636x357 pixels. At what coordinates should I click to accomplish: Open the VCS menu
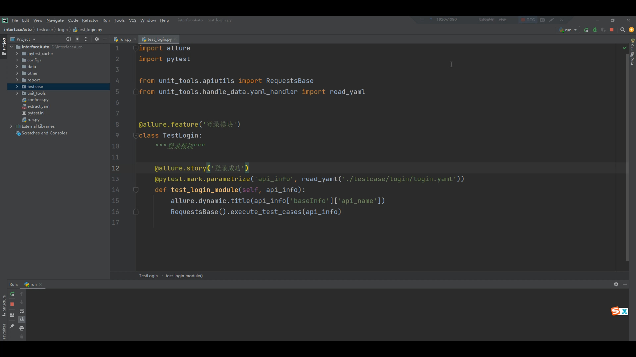pyautogui.click(x=132, y=20)
